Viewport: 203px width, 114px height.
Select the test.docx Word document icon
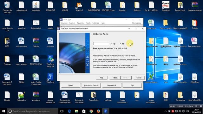(x=50, y=42)
